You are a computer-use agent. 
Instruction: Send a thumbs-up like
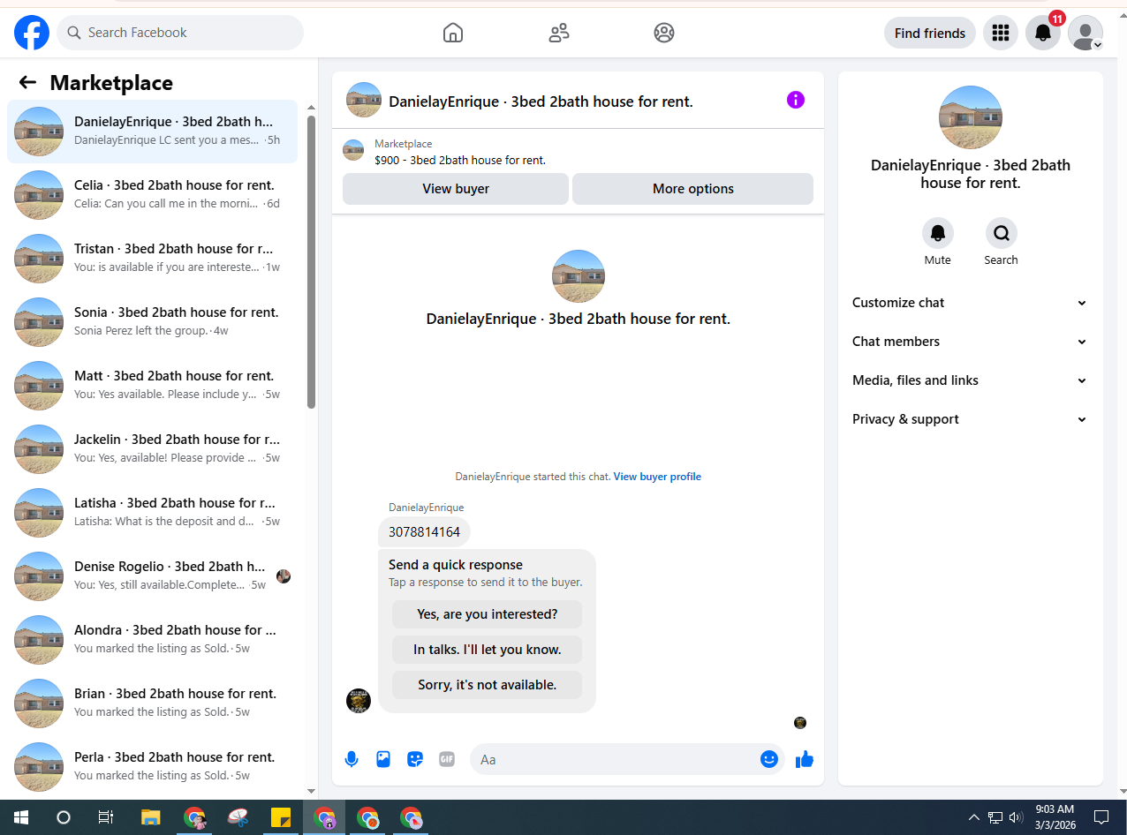pos(805,759)
